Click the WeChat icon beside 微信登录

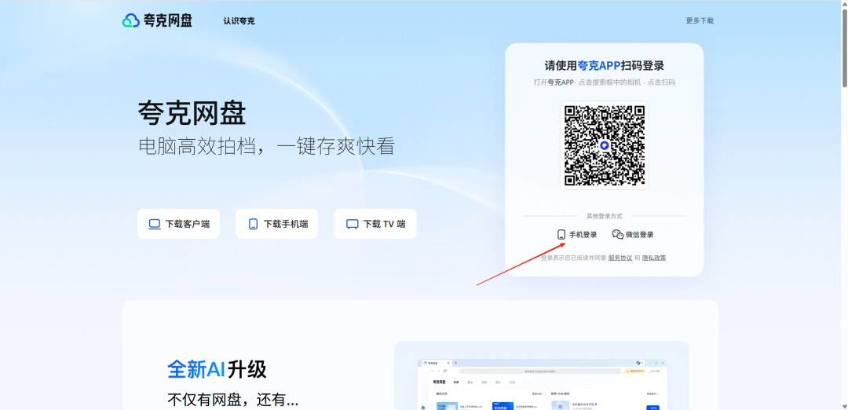(618, 235)
